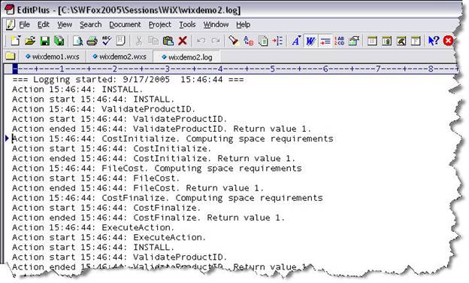469x283 pixels.
Task: Click the context help arrow icon
Action: point(434,41)
